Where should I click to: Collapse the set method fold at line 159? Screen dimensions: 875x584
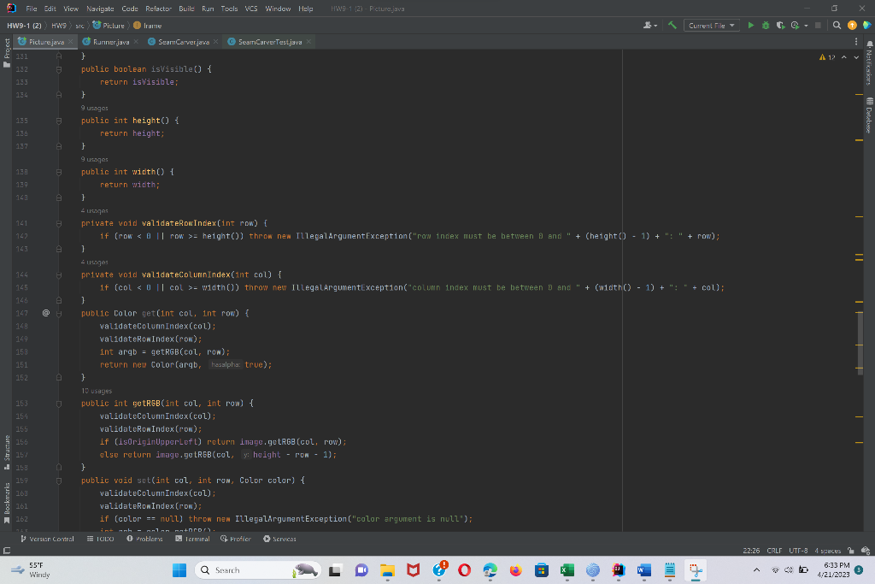coord(59,481)
